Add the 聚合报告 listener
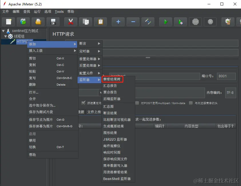The height and width of the screenshot is (186, 241). click(118, 92)
